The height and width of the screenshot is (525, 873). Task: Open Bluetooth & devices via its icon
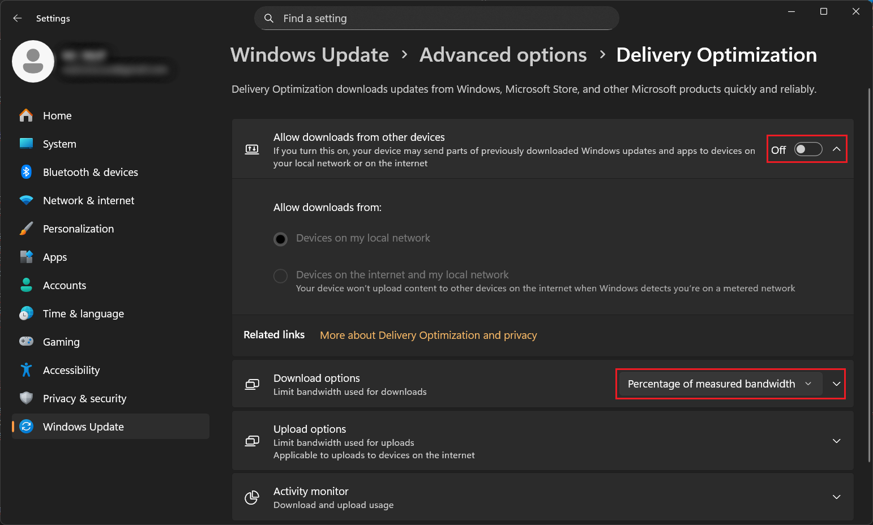tap(26, 172)
